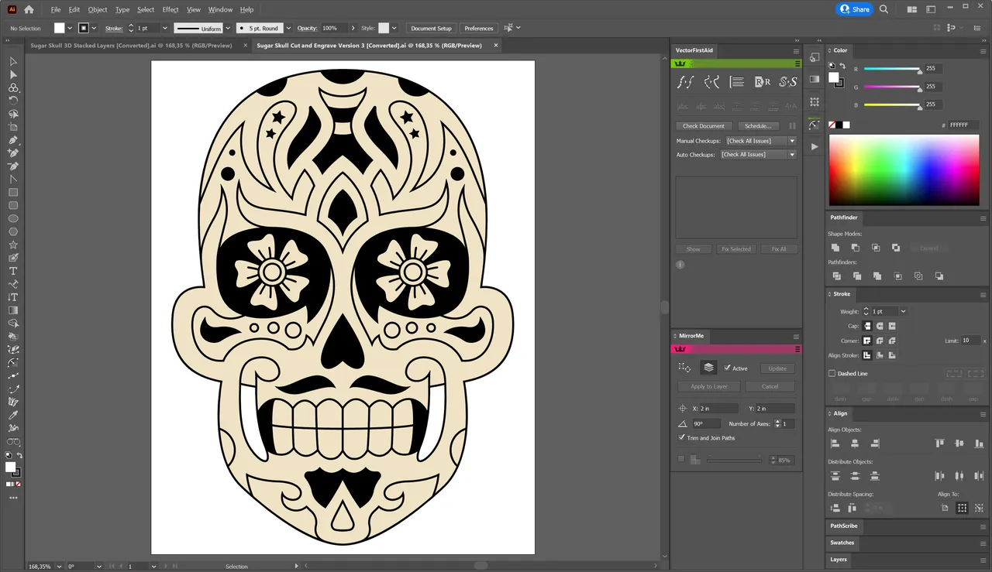Open the Uniform variable width profile dropdown
992x572 pixels.
(228, 28)
